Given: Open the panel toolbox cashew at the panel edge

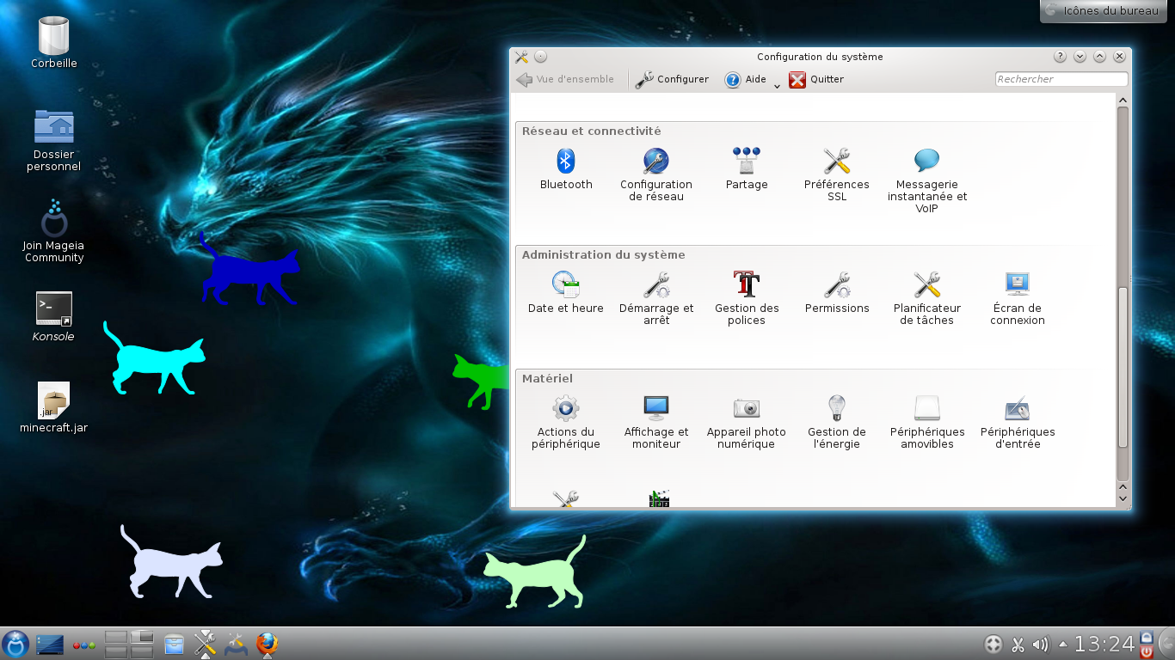Looking at the screenshot, I should 1166,644.
